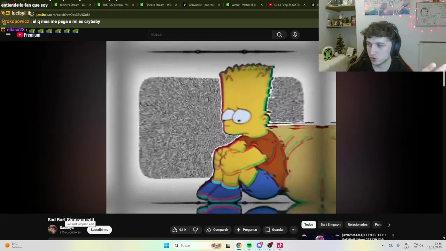The image size is (446, 251).
Task: Click the 715 suscriptores text
Action: pos(70,233)
